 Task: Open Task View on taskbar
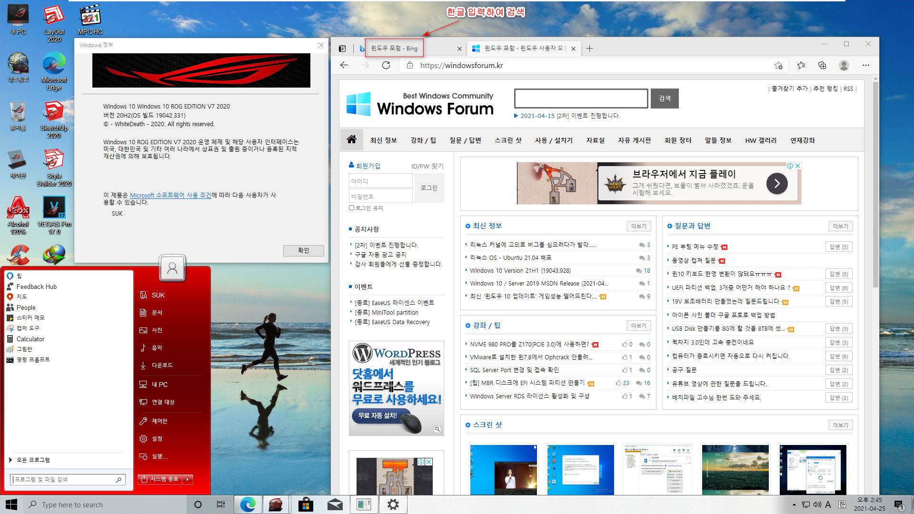221,504
